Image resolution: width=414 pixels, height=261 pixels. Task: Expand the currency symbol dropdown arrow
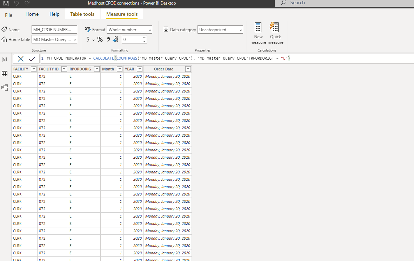coord(93,40)
